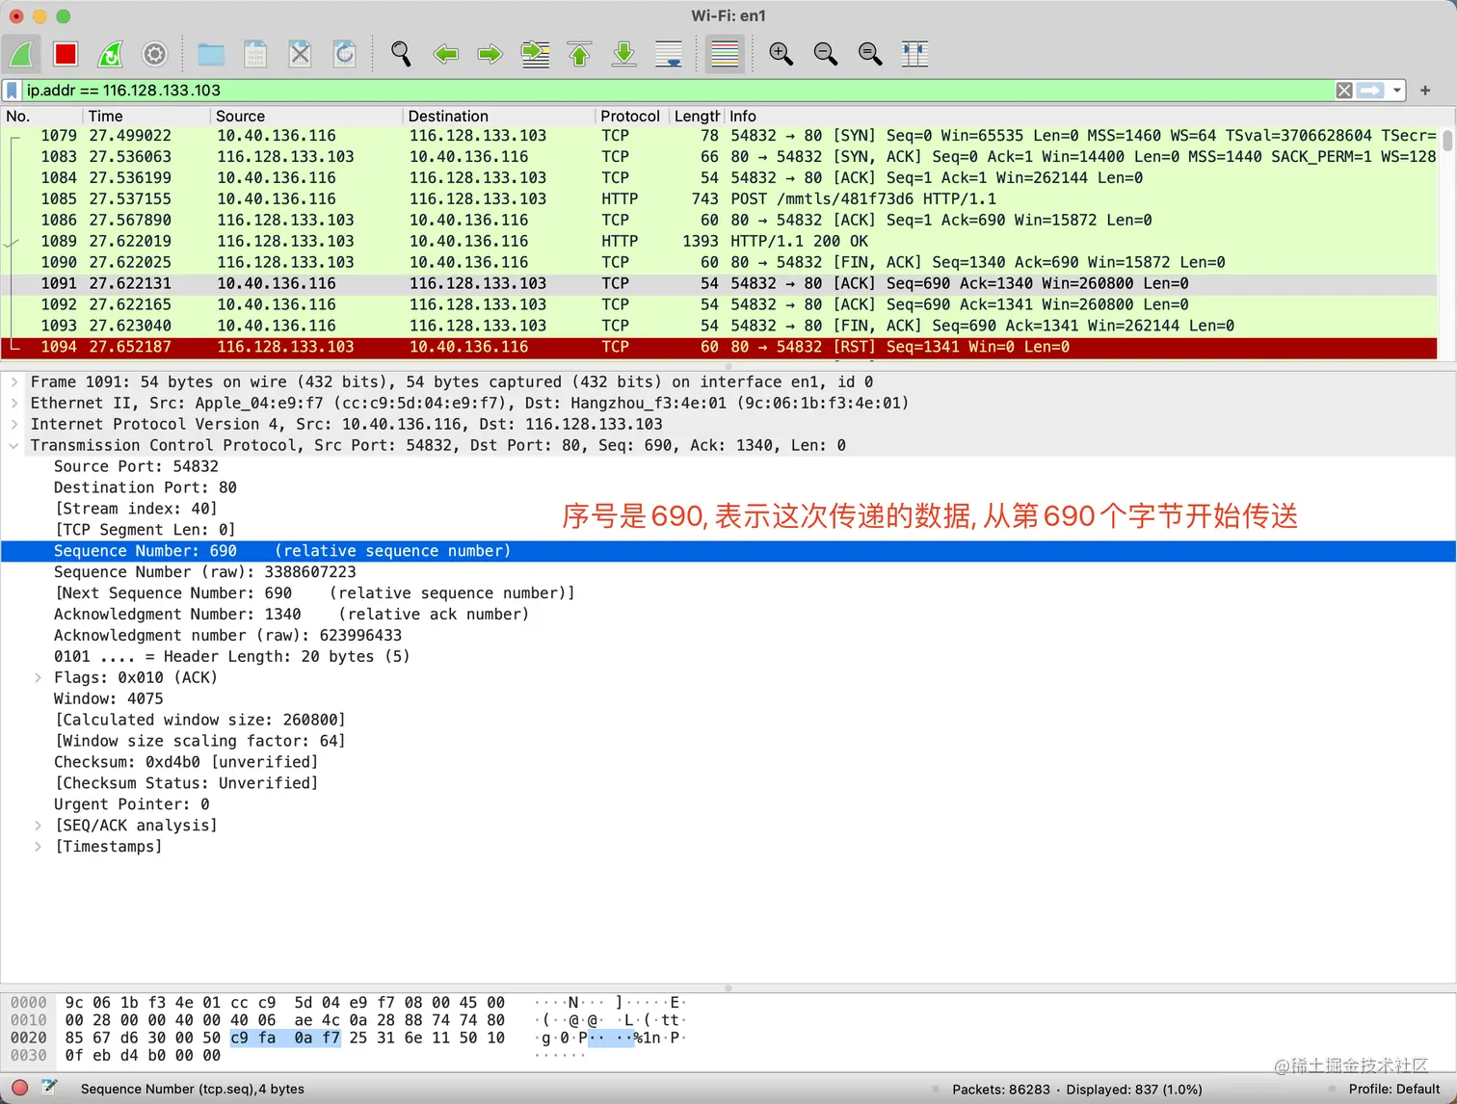Click the Profile: Default status entry
The height and width of the screenshot is (1104, 1457).
pos(1393,1090)
